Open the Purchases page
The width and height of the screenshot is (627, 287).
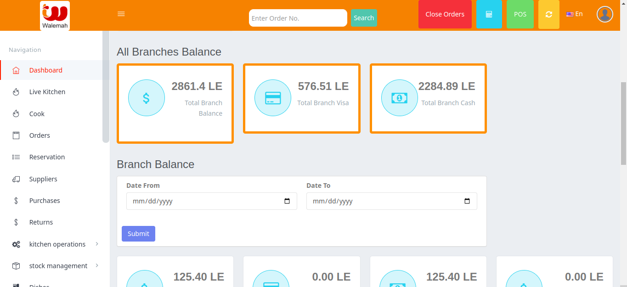pos(45,201)
